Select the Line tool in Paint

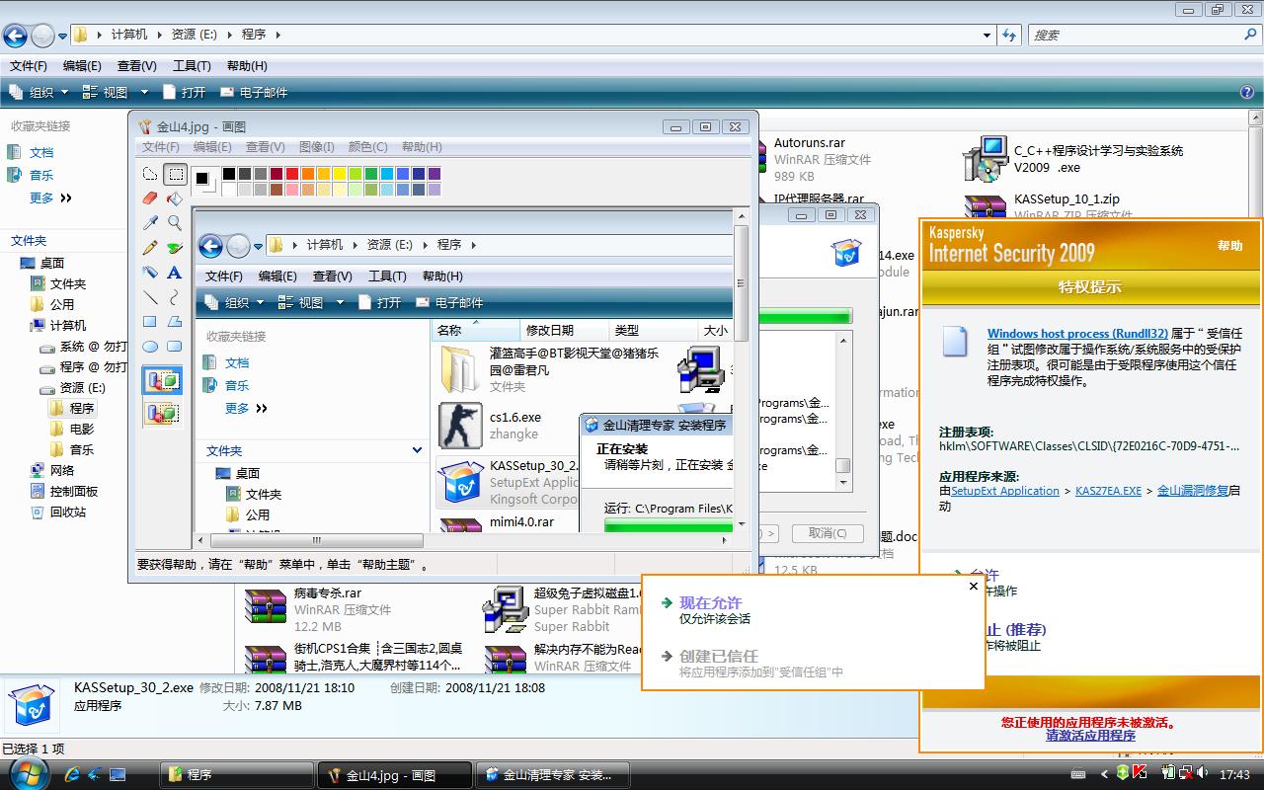[x=150, y=297]
